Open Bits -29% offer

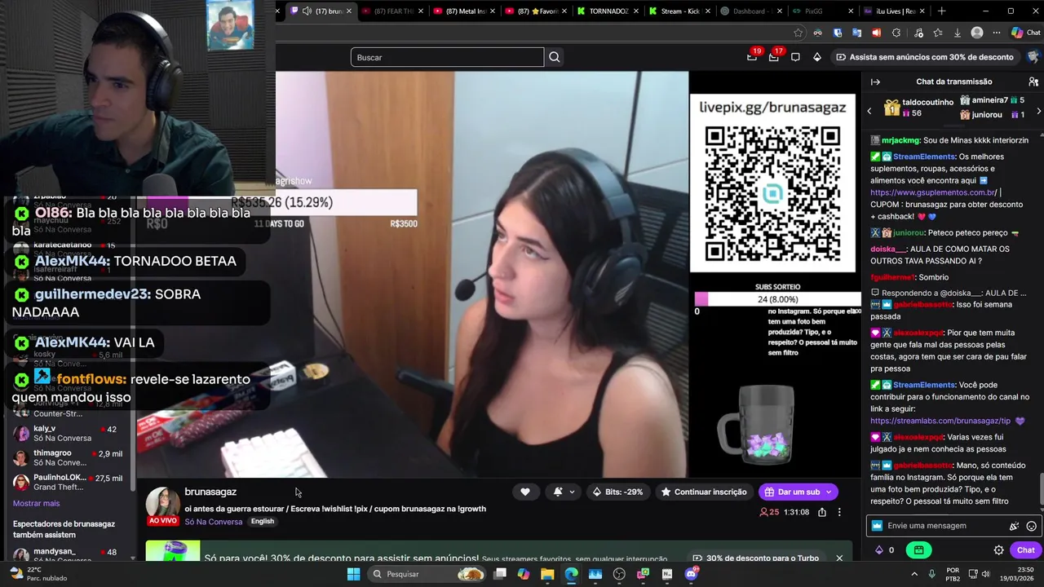617,492
